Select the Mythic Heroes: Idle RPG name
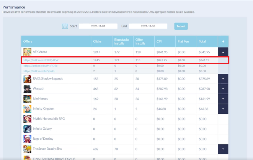This screenshot has height=160, width=253. [49, 118]
